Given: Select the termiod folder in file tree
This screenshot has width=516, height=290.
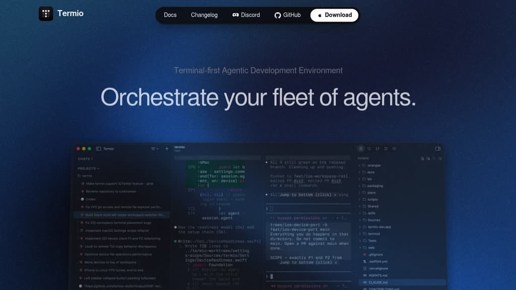Looking at the screenshot, I should coord(369,234).
